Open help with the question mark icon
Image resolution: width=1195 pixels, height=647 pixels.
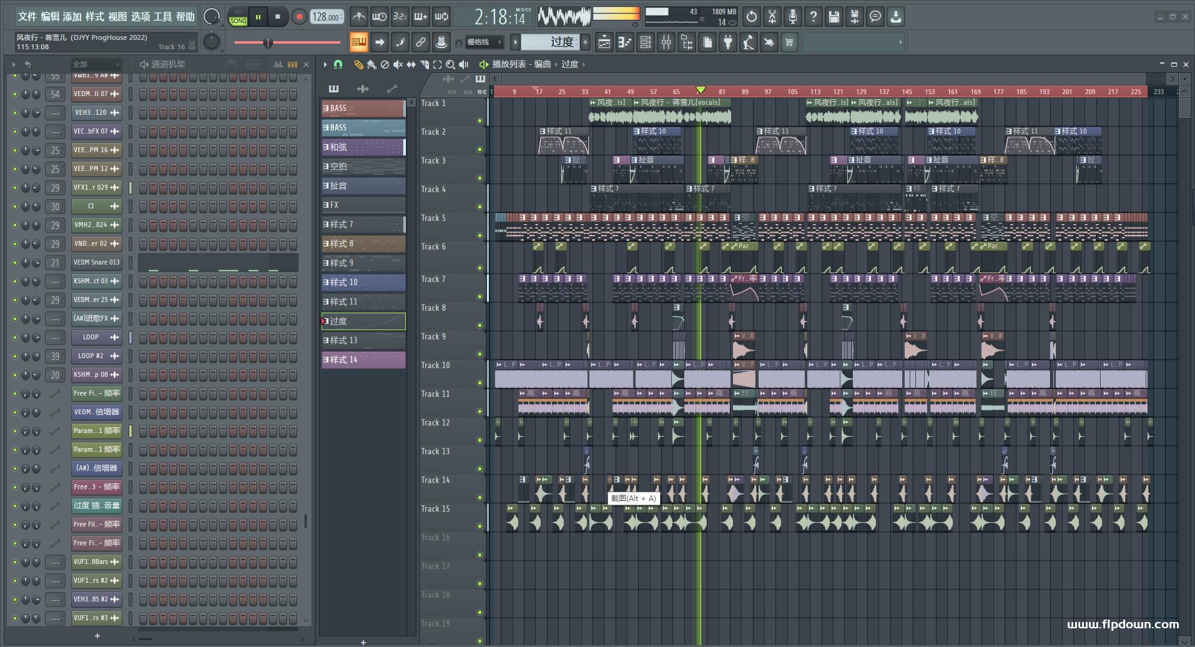(813, 17)
